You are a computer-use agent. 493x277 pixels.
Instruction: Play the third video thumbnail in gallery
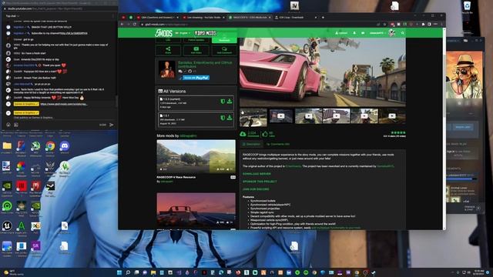(308, 116)
